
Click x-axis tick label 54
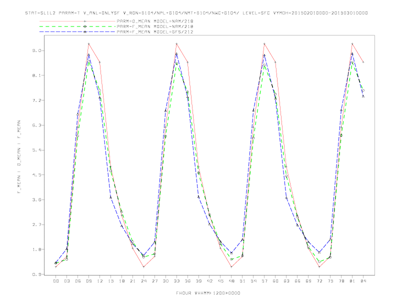pyautogui.click(x=253, y=281)
